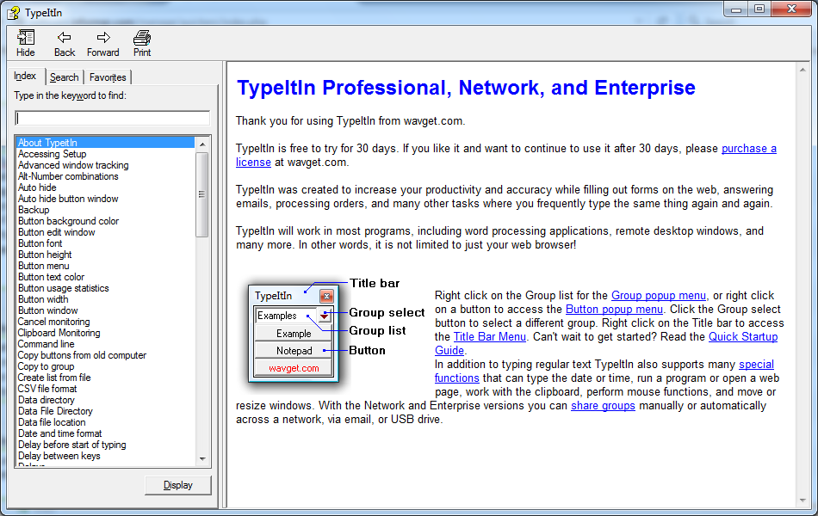
Task: Click the Forward arrow icon
Action: pyautogui.click(x=102, y=43)
